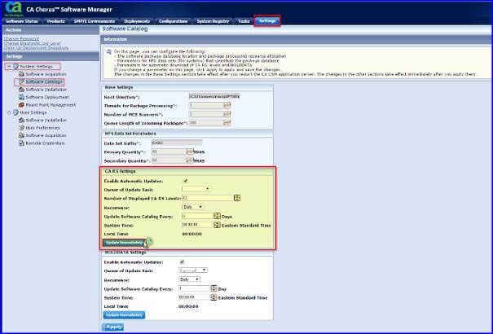This screenshot has height=334, width=493.
Task: Click Threads for Package Processing field
Action: pos(206,106)
